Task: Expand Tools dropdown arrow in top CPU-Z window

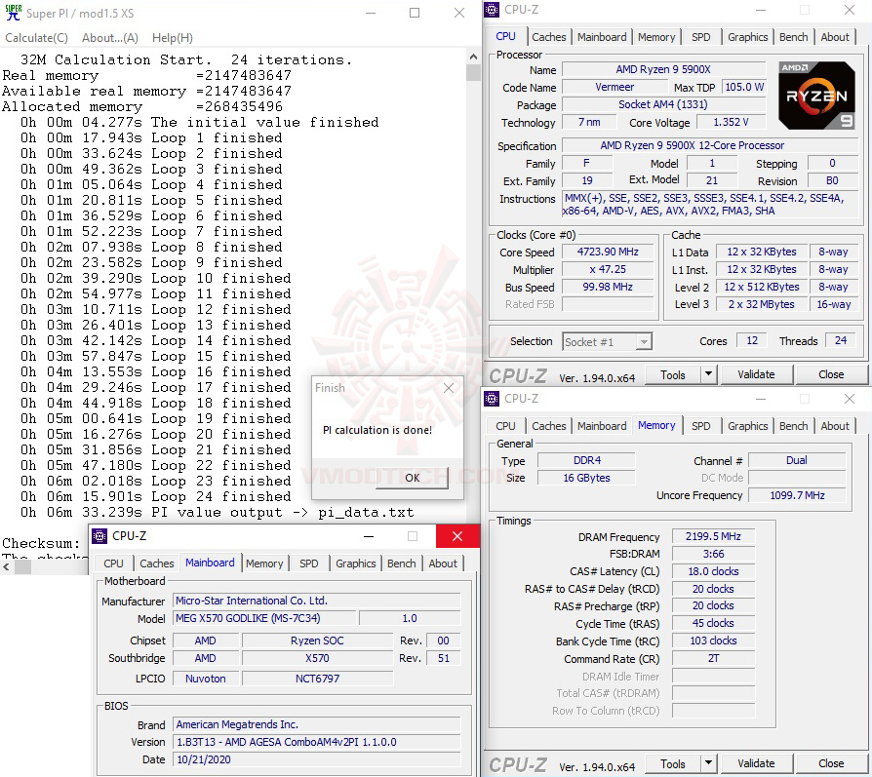Action: pyautogui.click(x=708, y=374)
